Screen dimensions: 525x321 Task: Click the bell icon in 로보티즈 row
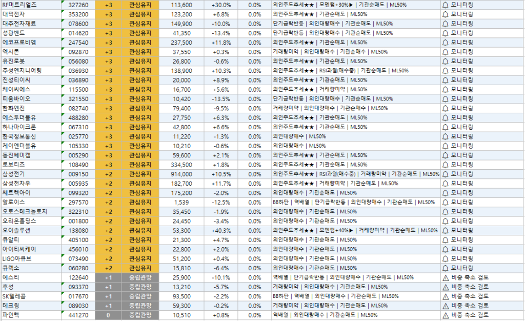446,165
